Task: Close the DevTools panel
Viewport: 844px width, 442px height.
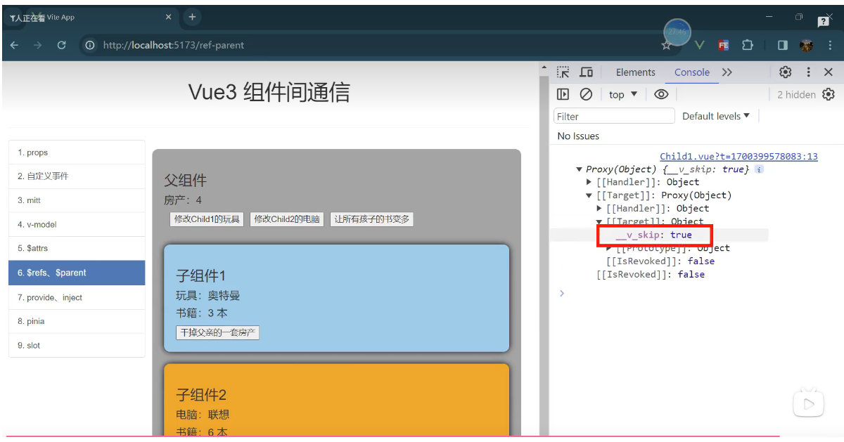Action: (x=829, y=72)
